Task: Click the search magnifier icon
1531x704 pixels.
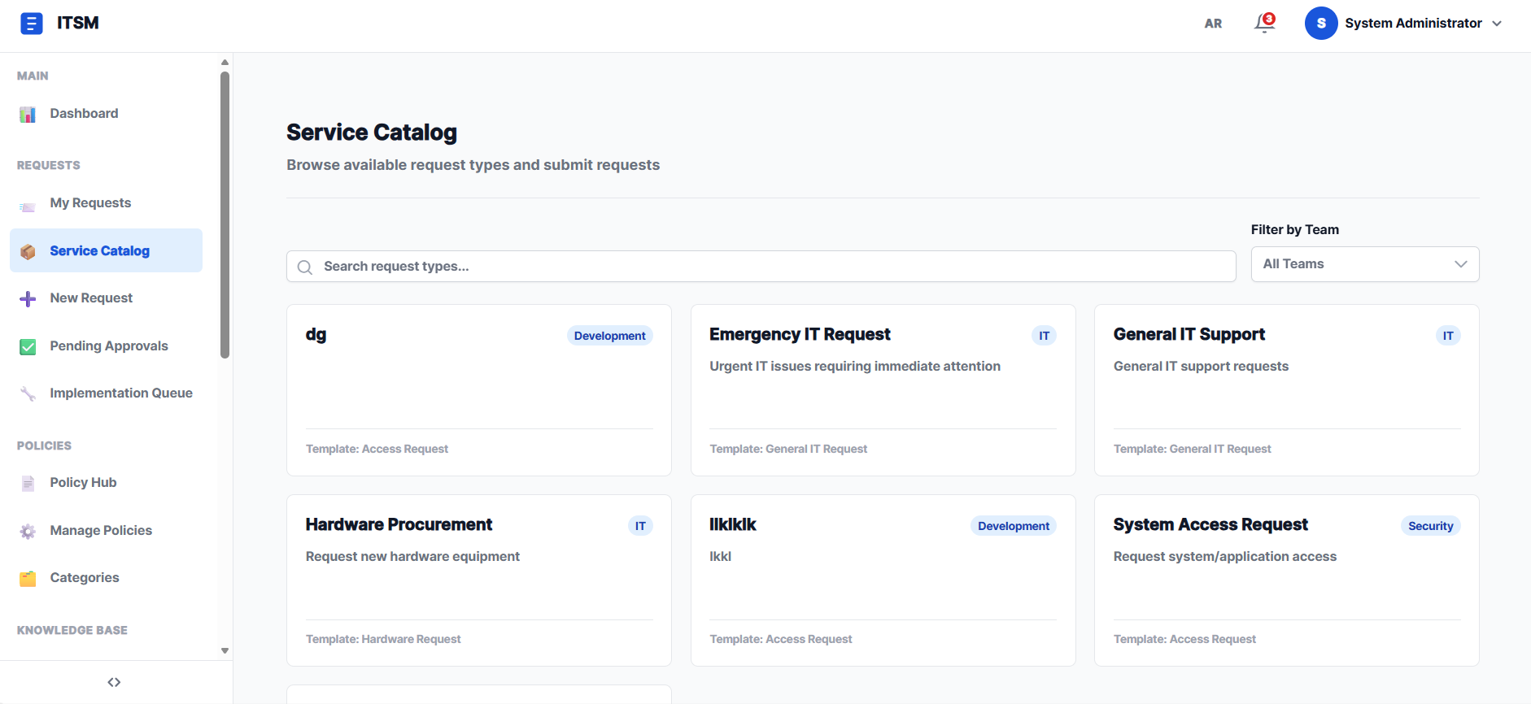Action: 305,267
